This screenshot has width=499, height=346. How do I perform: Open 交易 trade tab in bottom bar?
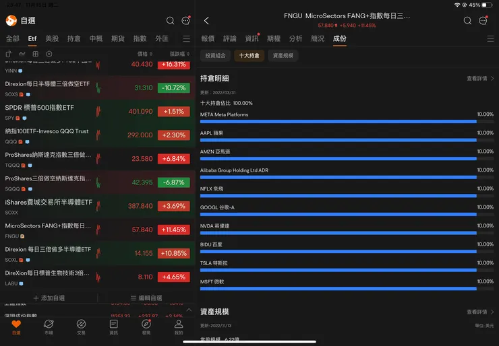81,327
